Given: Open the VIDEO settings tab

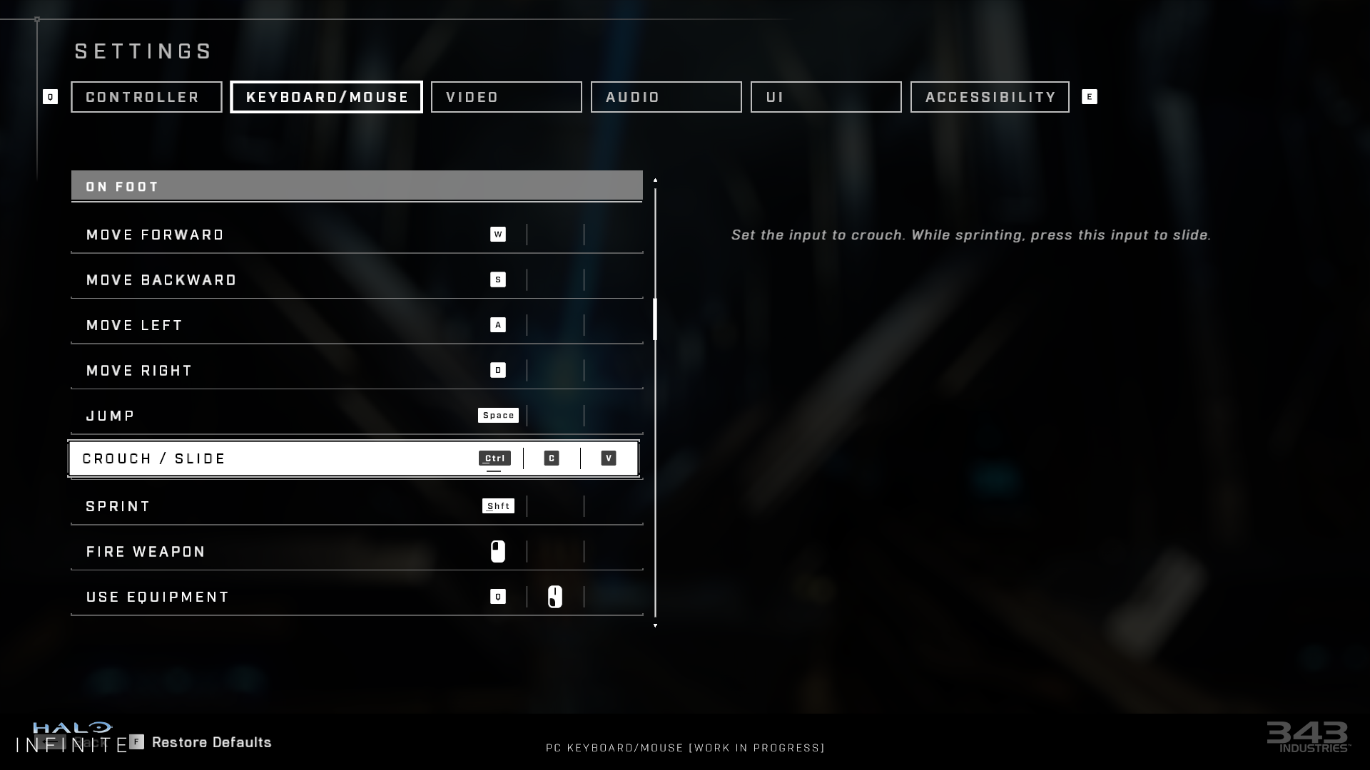Looking at the screenshot, I should coord(507,97).
